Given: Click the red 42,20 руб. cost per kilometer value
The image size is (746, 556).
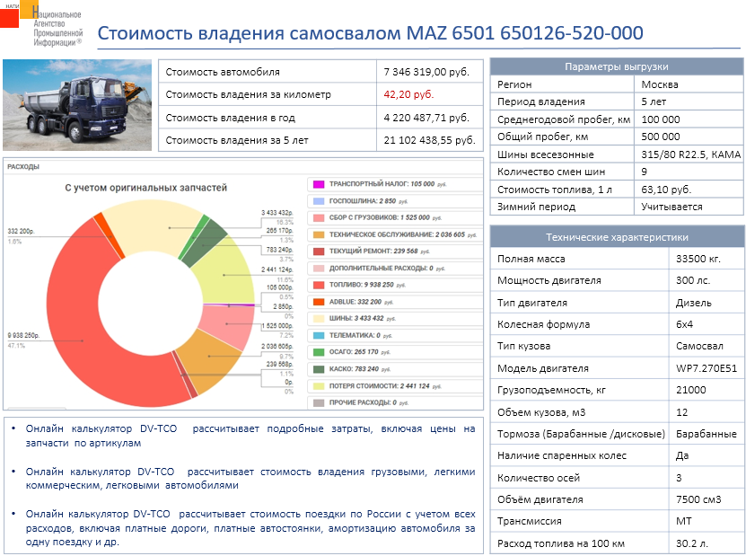Looking at the screenshot, I should click(408, 94).
